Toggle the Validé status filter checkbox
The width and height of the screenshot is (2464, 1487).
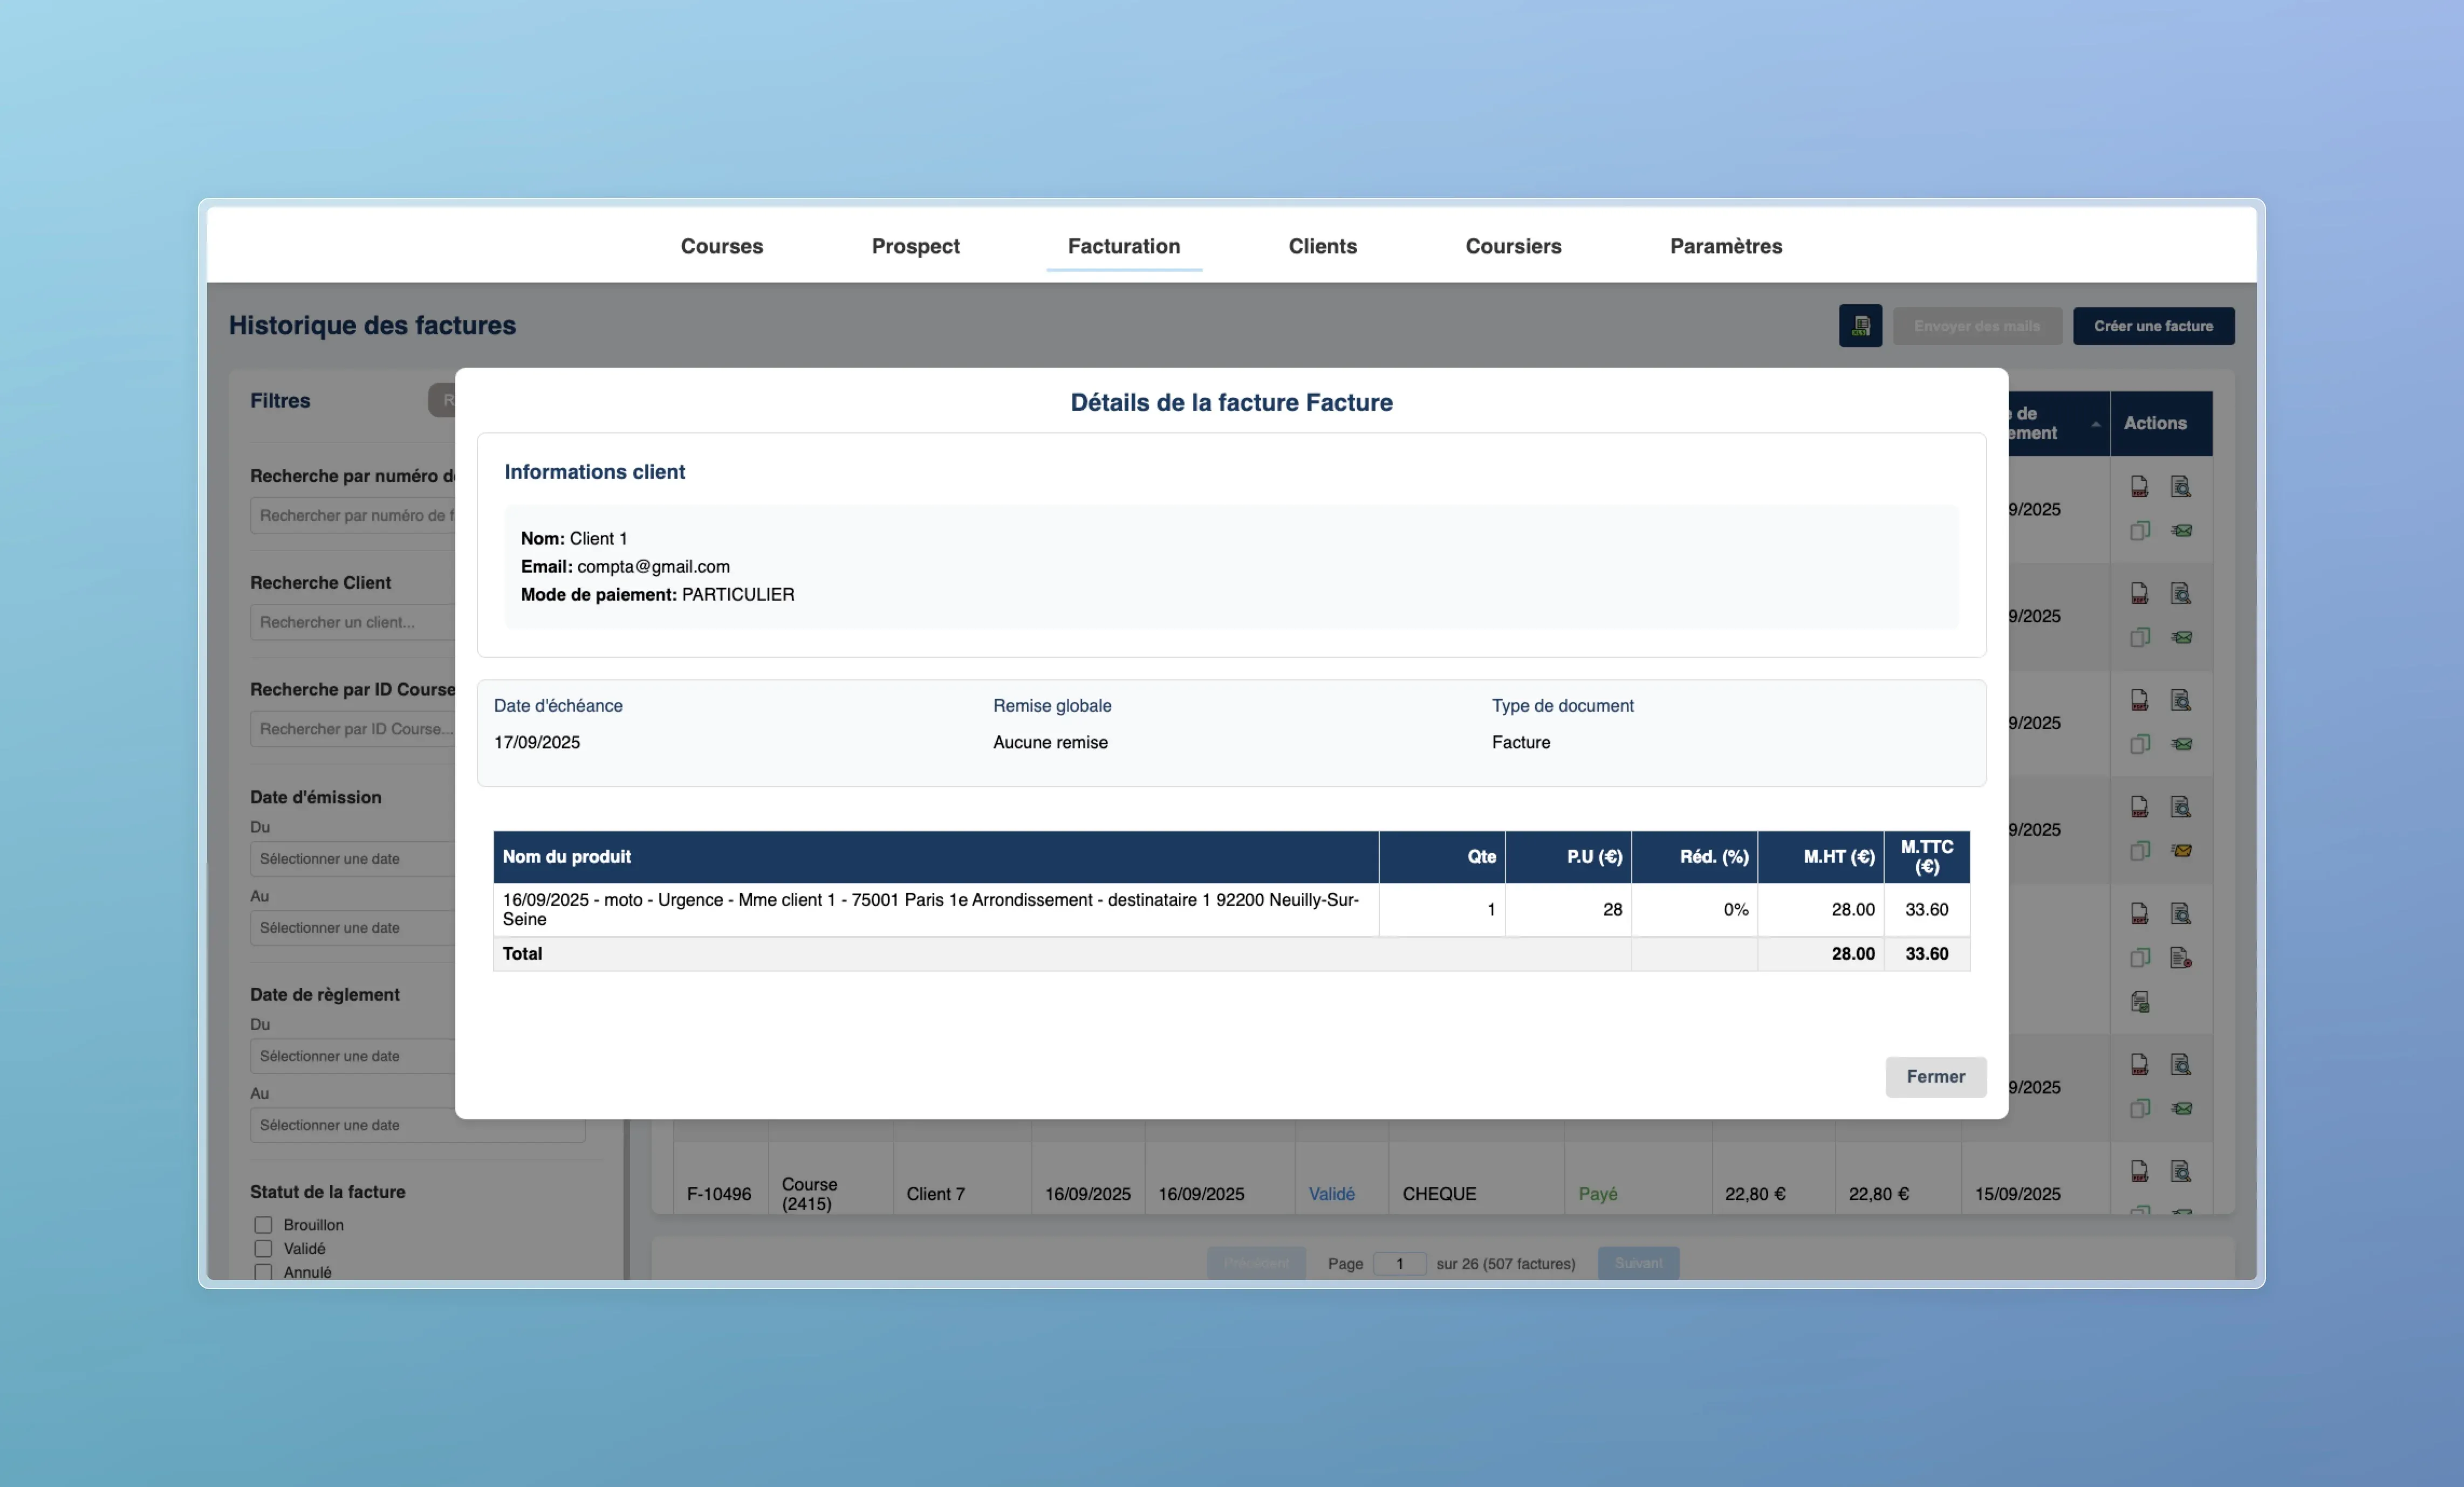263,1248
